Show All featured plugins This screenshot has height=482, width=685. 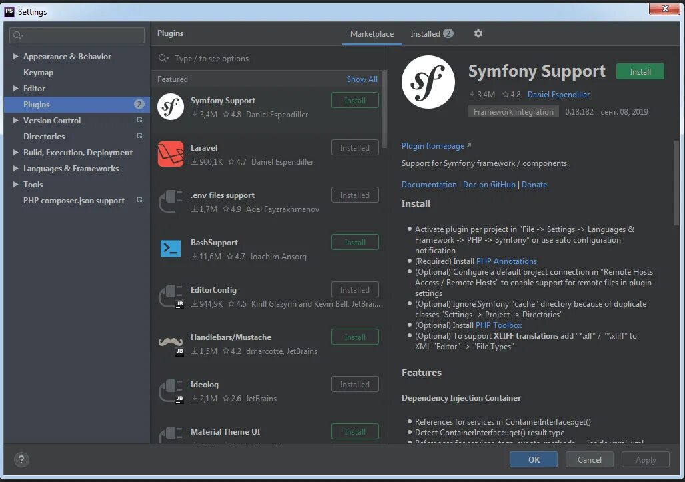362,79
